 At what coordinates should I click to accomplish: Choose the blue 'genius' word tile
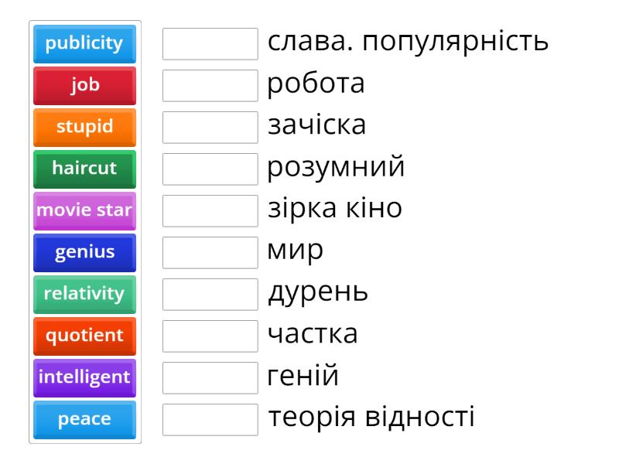pyautogui.click(x=84, y=252)
